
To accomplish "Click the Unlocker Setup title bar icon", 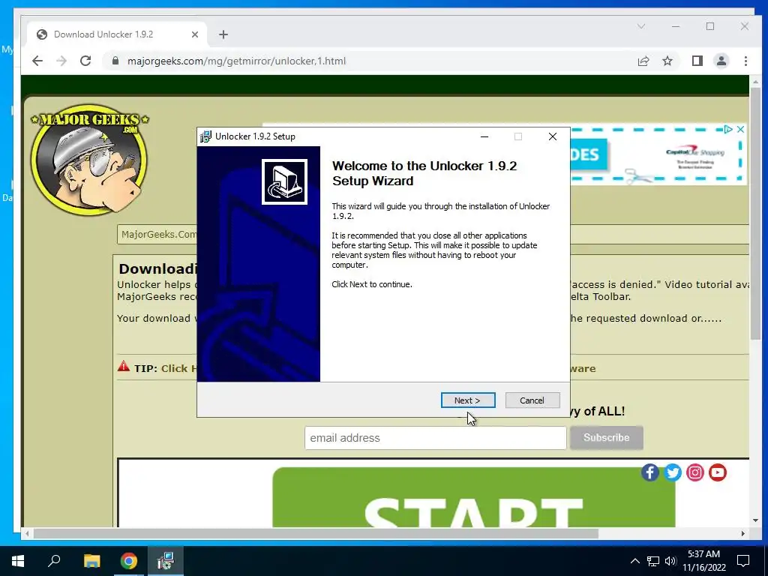I will (205, 136).
